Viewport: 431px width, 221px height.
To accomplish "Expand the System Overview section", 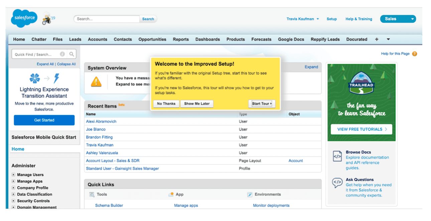I will pos(311,67).
